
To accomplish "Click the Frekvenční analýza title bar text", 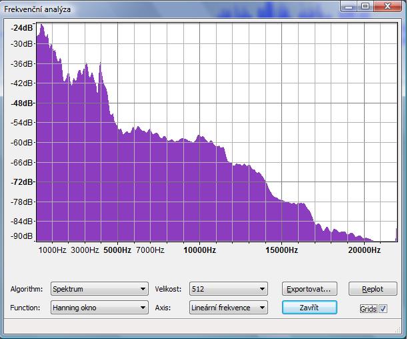I will (x=38, y=9).
